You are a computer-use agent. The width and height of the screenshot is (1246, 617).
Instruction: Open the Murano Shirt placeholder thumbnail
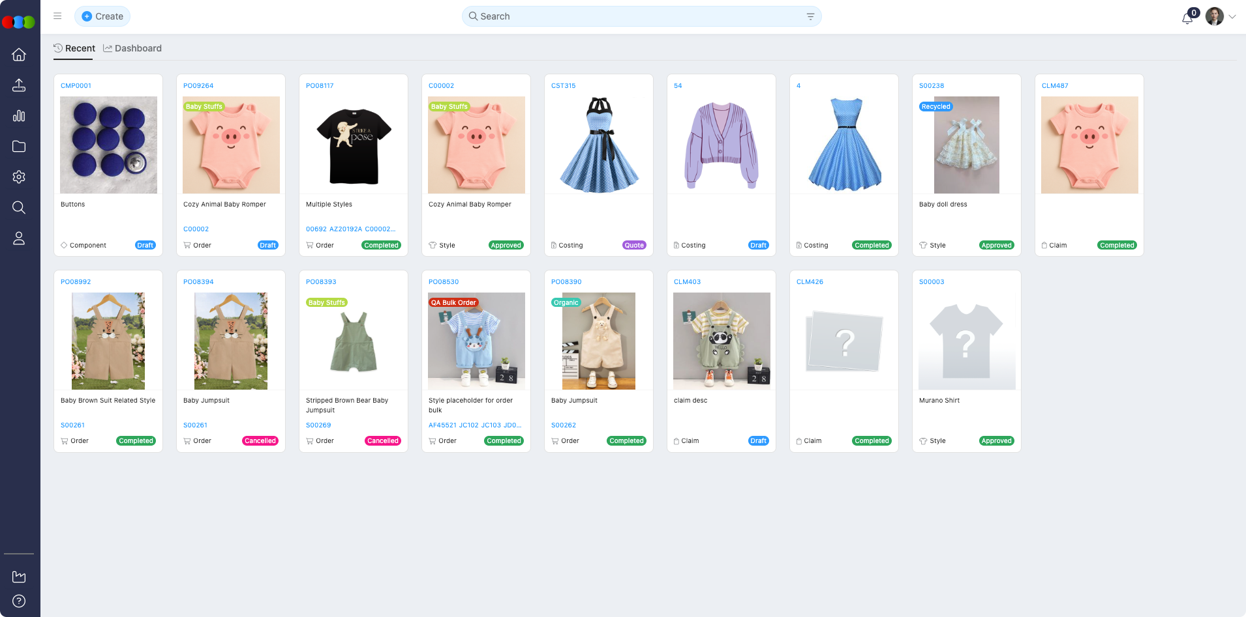[966, 341]
